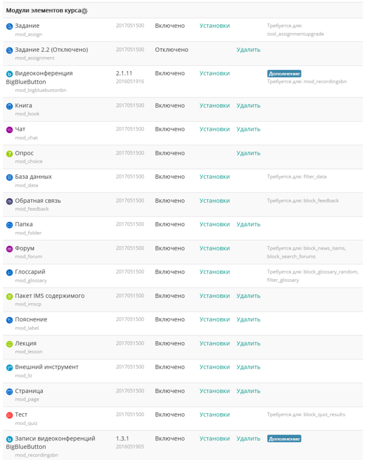Click the Видеоконференция BigBlueButton module icon

[x=9, y=74]
